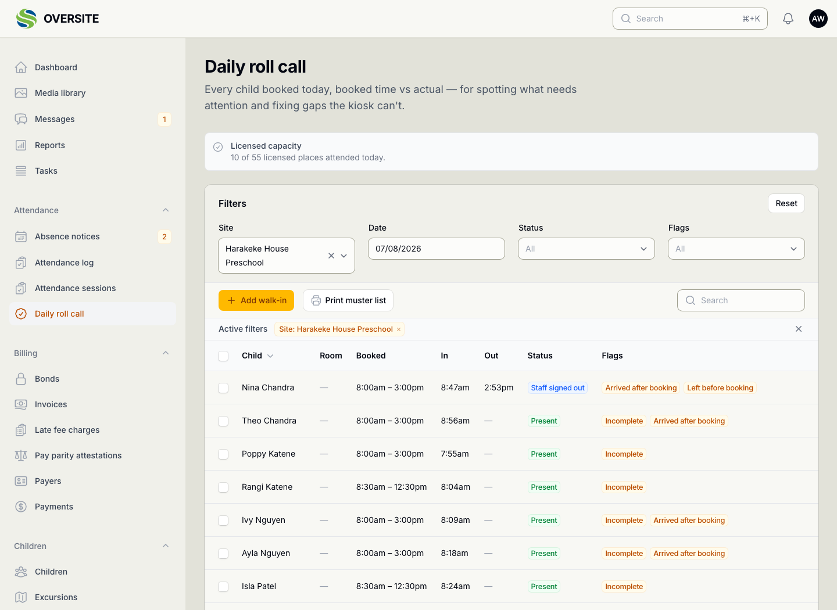
Task: Open the Flags filter dropdown
Action: pyautogui.click(x=736, y=249)
